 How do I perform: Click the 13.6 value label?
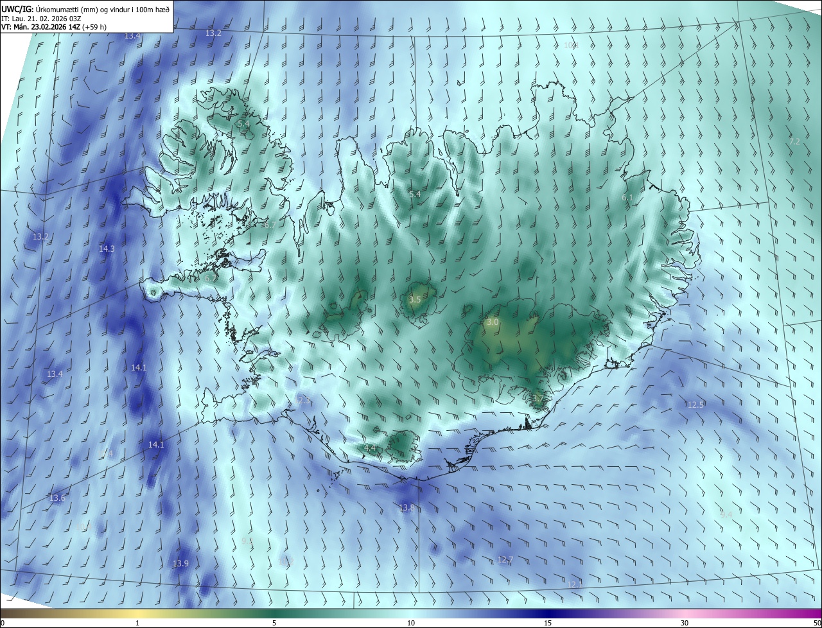pos(57,498)
